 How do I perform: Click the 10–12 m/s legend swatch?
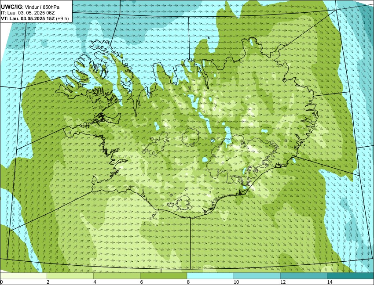[x=257, y=276]
